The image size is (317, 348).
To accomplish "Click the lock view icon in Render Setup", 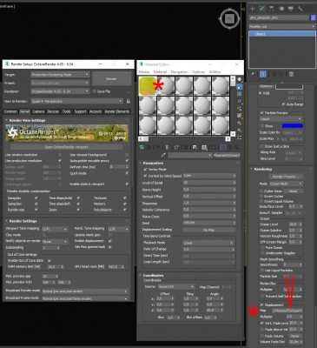I will (x=128, y=101).
